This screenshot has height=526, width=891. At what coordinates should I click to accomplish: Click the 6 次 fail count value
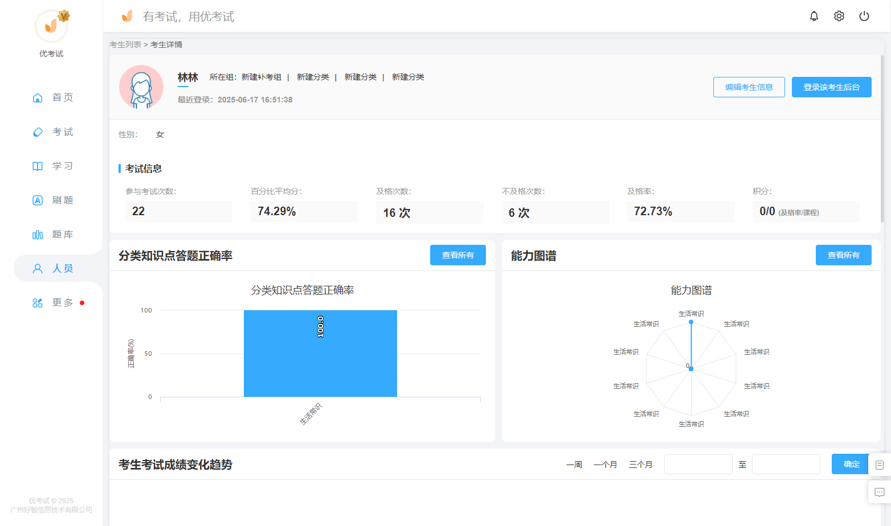tap(519, 213)
